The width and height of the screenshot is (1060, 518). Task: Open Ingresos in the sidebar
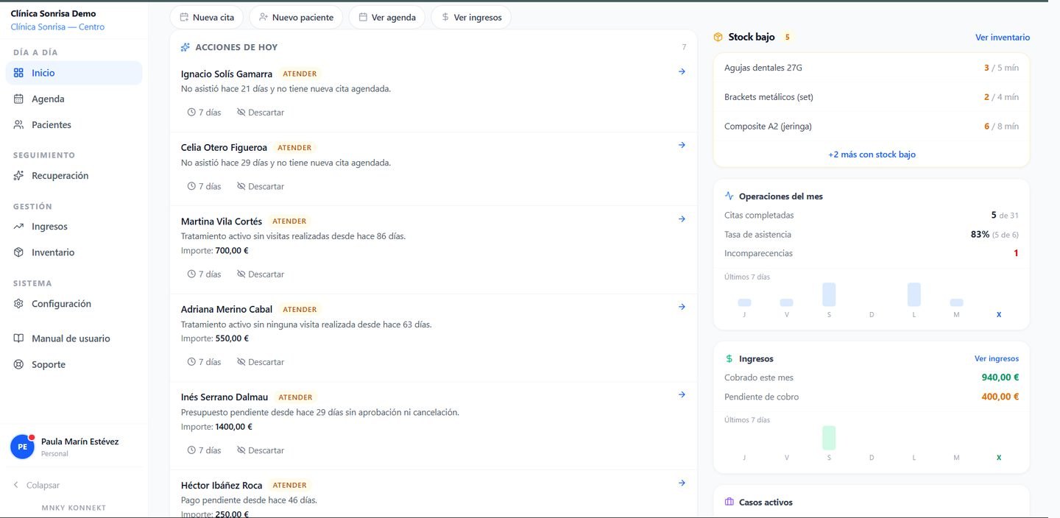[74, 227]
